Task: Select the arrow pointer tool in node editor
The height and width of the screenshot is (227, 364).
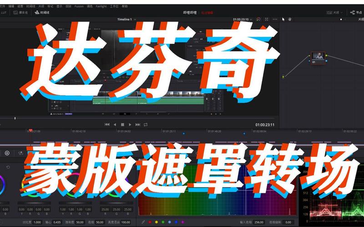Action: (283, 20)
